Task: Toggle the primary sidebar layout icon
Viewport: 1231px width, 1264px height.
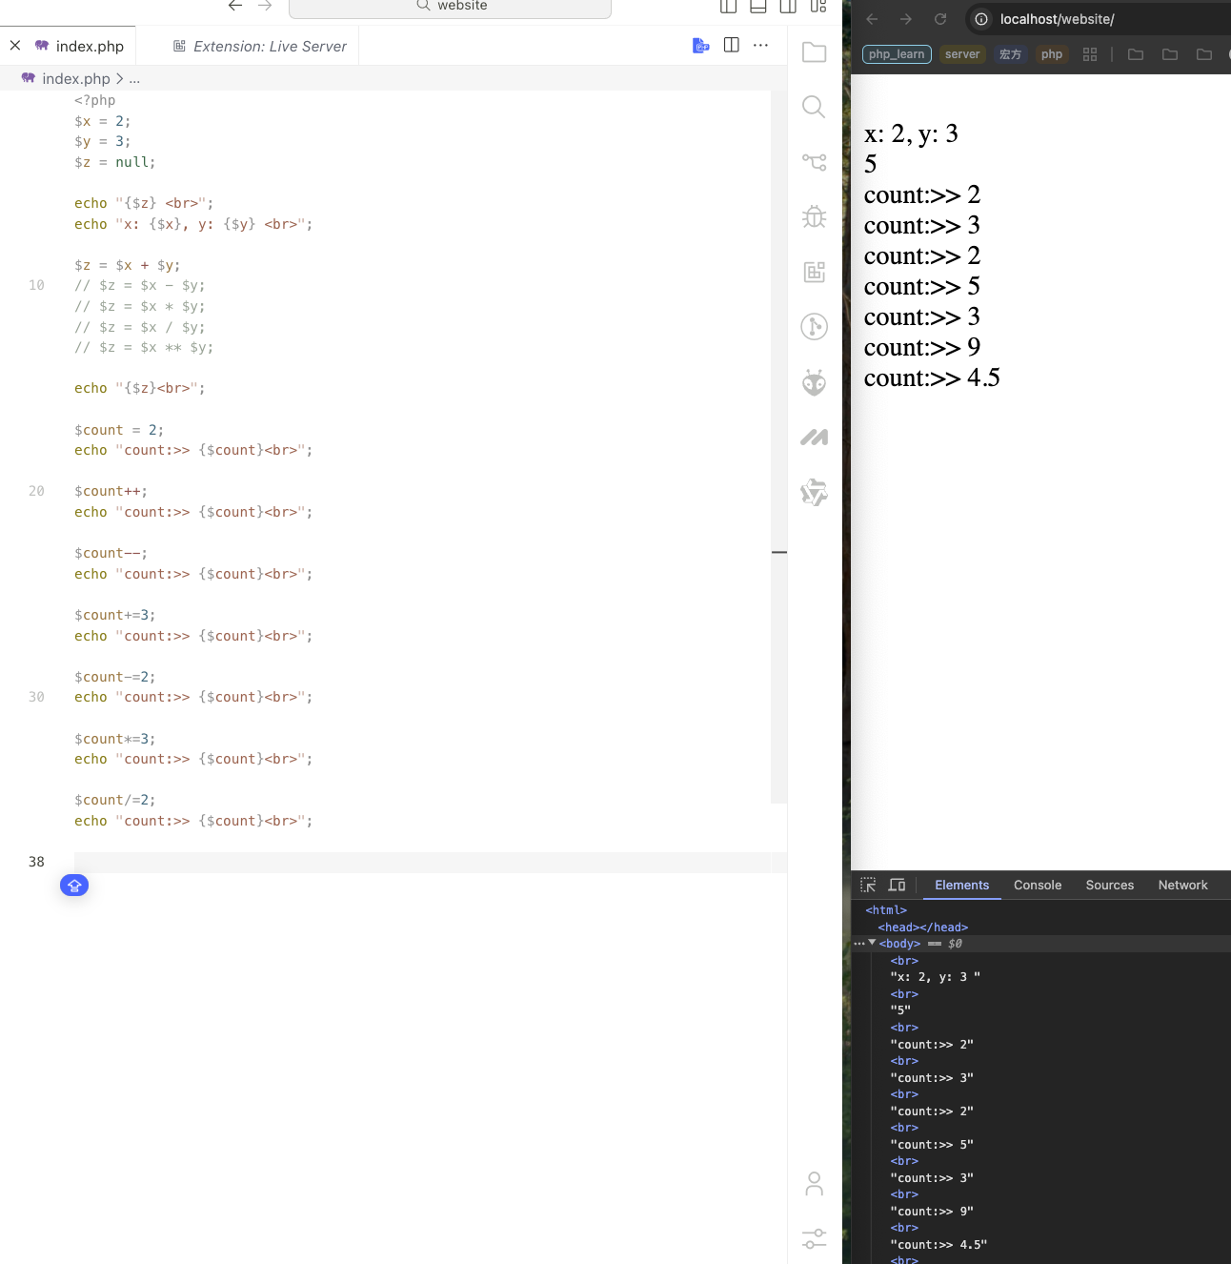Action: [729, 6]
